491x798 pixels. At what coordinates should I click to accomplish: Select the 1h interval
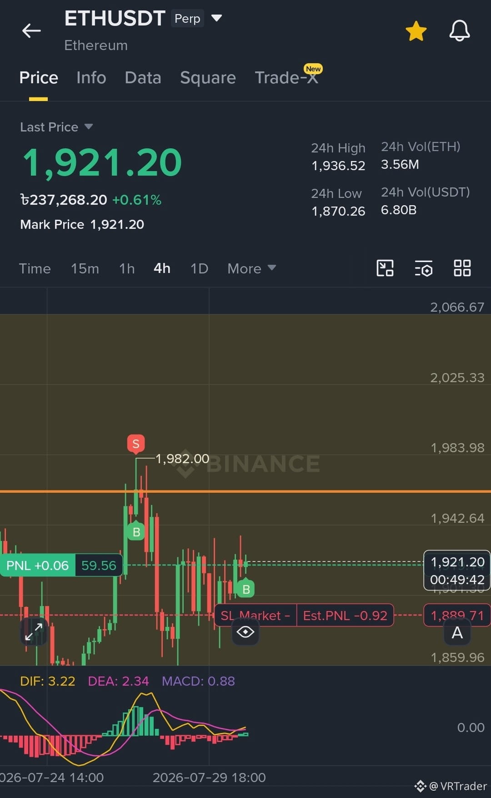(x=127, y=268)
